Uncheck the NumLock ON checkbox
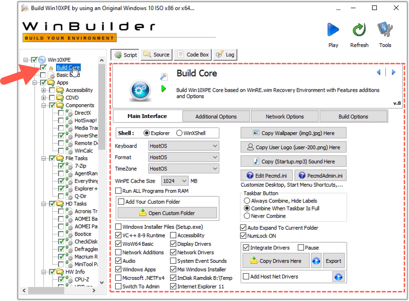 pyautogui.click(x=243, y=236)
